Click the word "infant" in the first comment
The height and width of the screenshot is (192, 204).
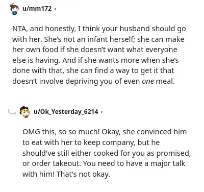pyautogui.click(x=97, y=39)
